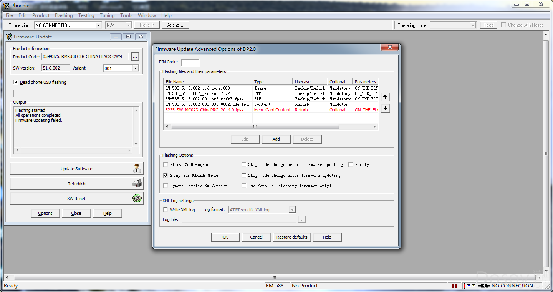Click the SW Reset button
553x292 pixels.
[x=76, y=198]
